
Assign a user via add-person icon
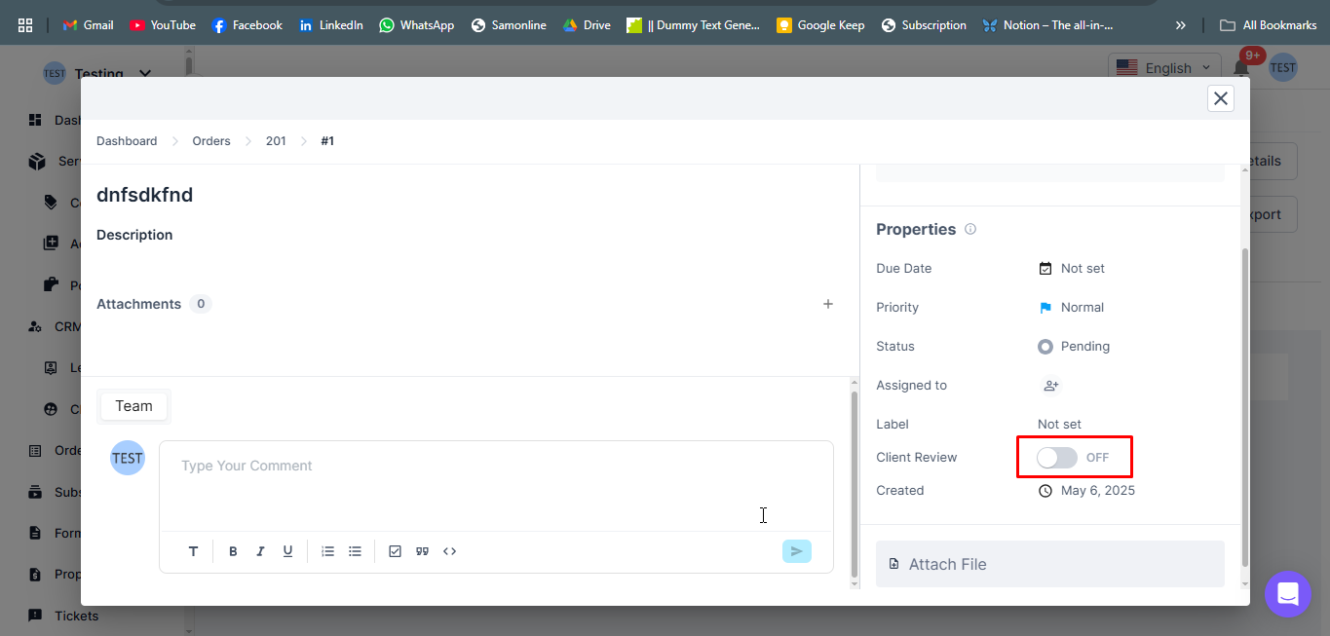[x=1050, y=386]
